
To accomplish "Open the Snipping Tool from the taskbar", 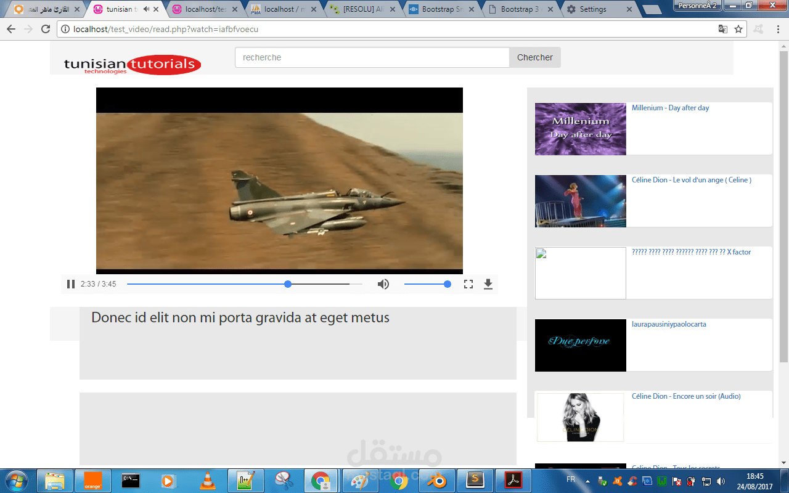I will coord(284,481).
